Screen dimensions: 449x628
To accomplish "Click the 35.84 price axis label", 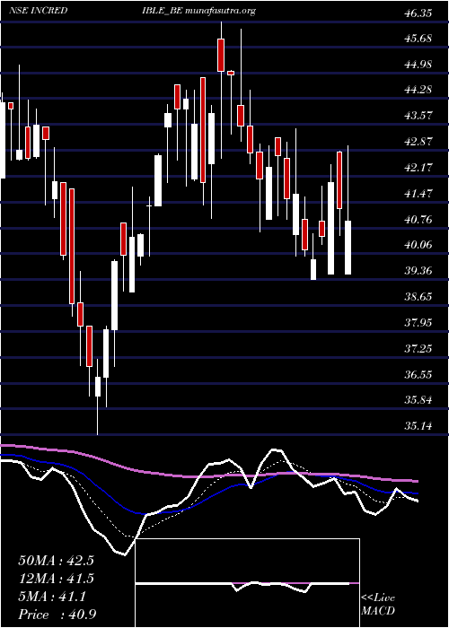I will click(x=418, y=400).
